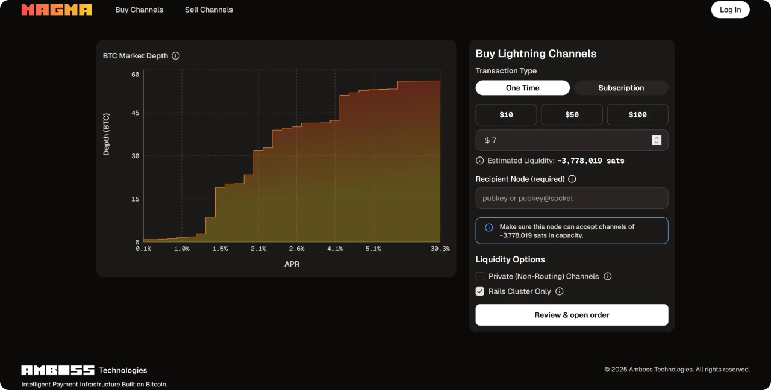Click the Amboss logo in footer
Image resolution: width=771 pixels, height=390 pixels.
[58, 370]
